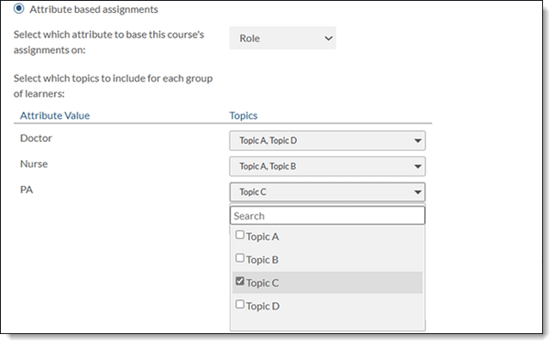555x346 pixels.
Task: Click the Attribute based assignments label text
Action: pos(93,9)
